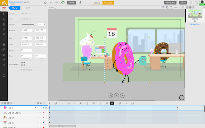Select the Ellipse shape tool

pos(4,44)
